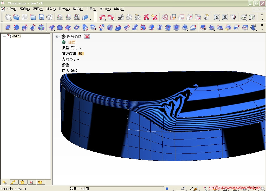Click the hammer tool icon
Viewport: 266px width, 191px height.
pyautogui.click(x=206, y=17)
